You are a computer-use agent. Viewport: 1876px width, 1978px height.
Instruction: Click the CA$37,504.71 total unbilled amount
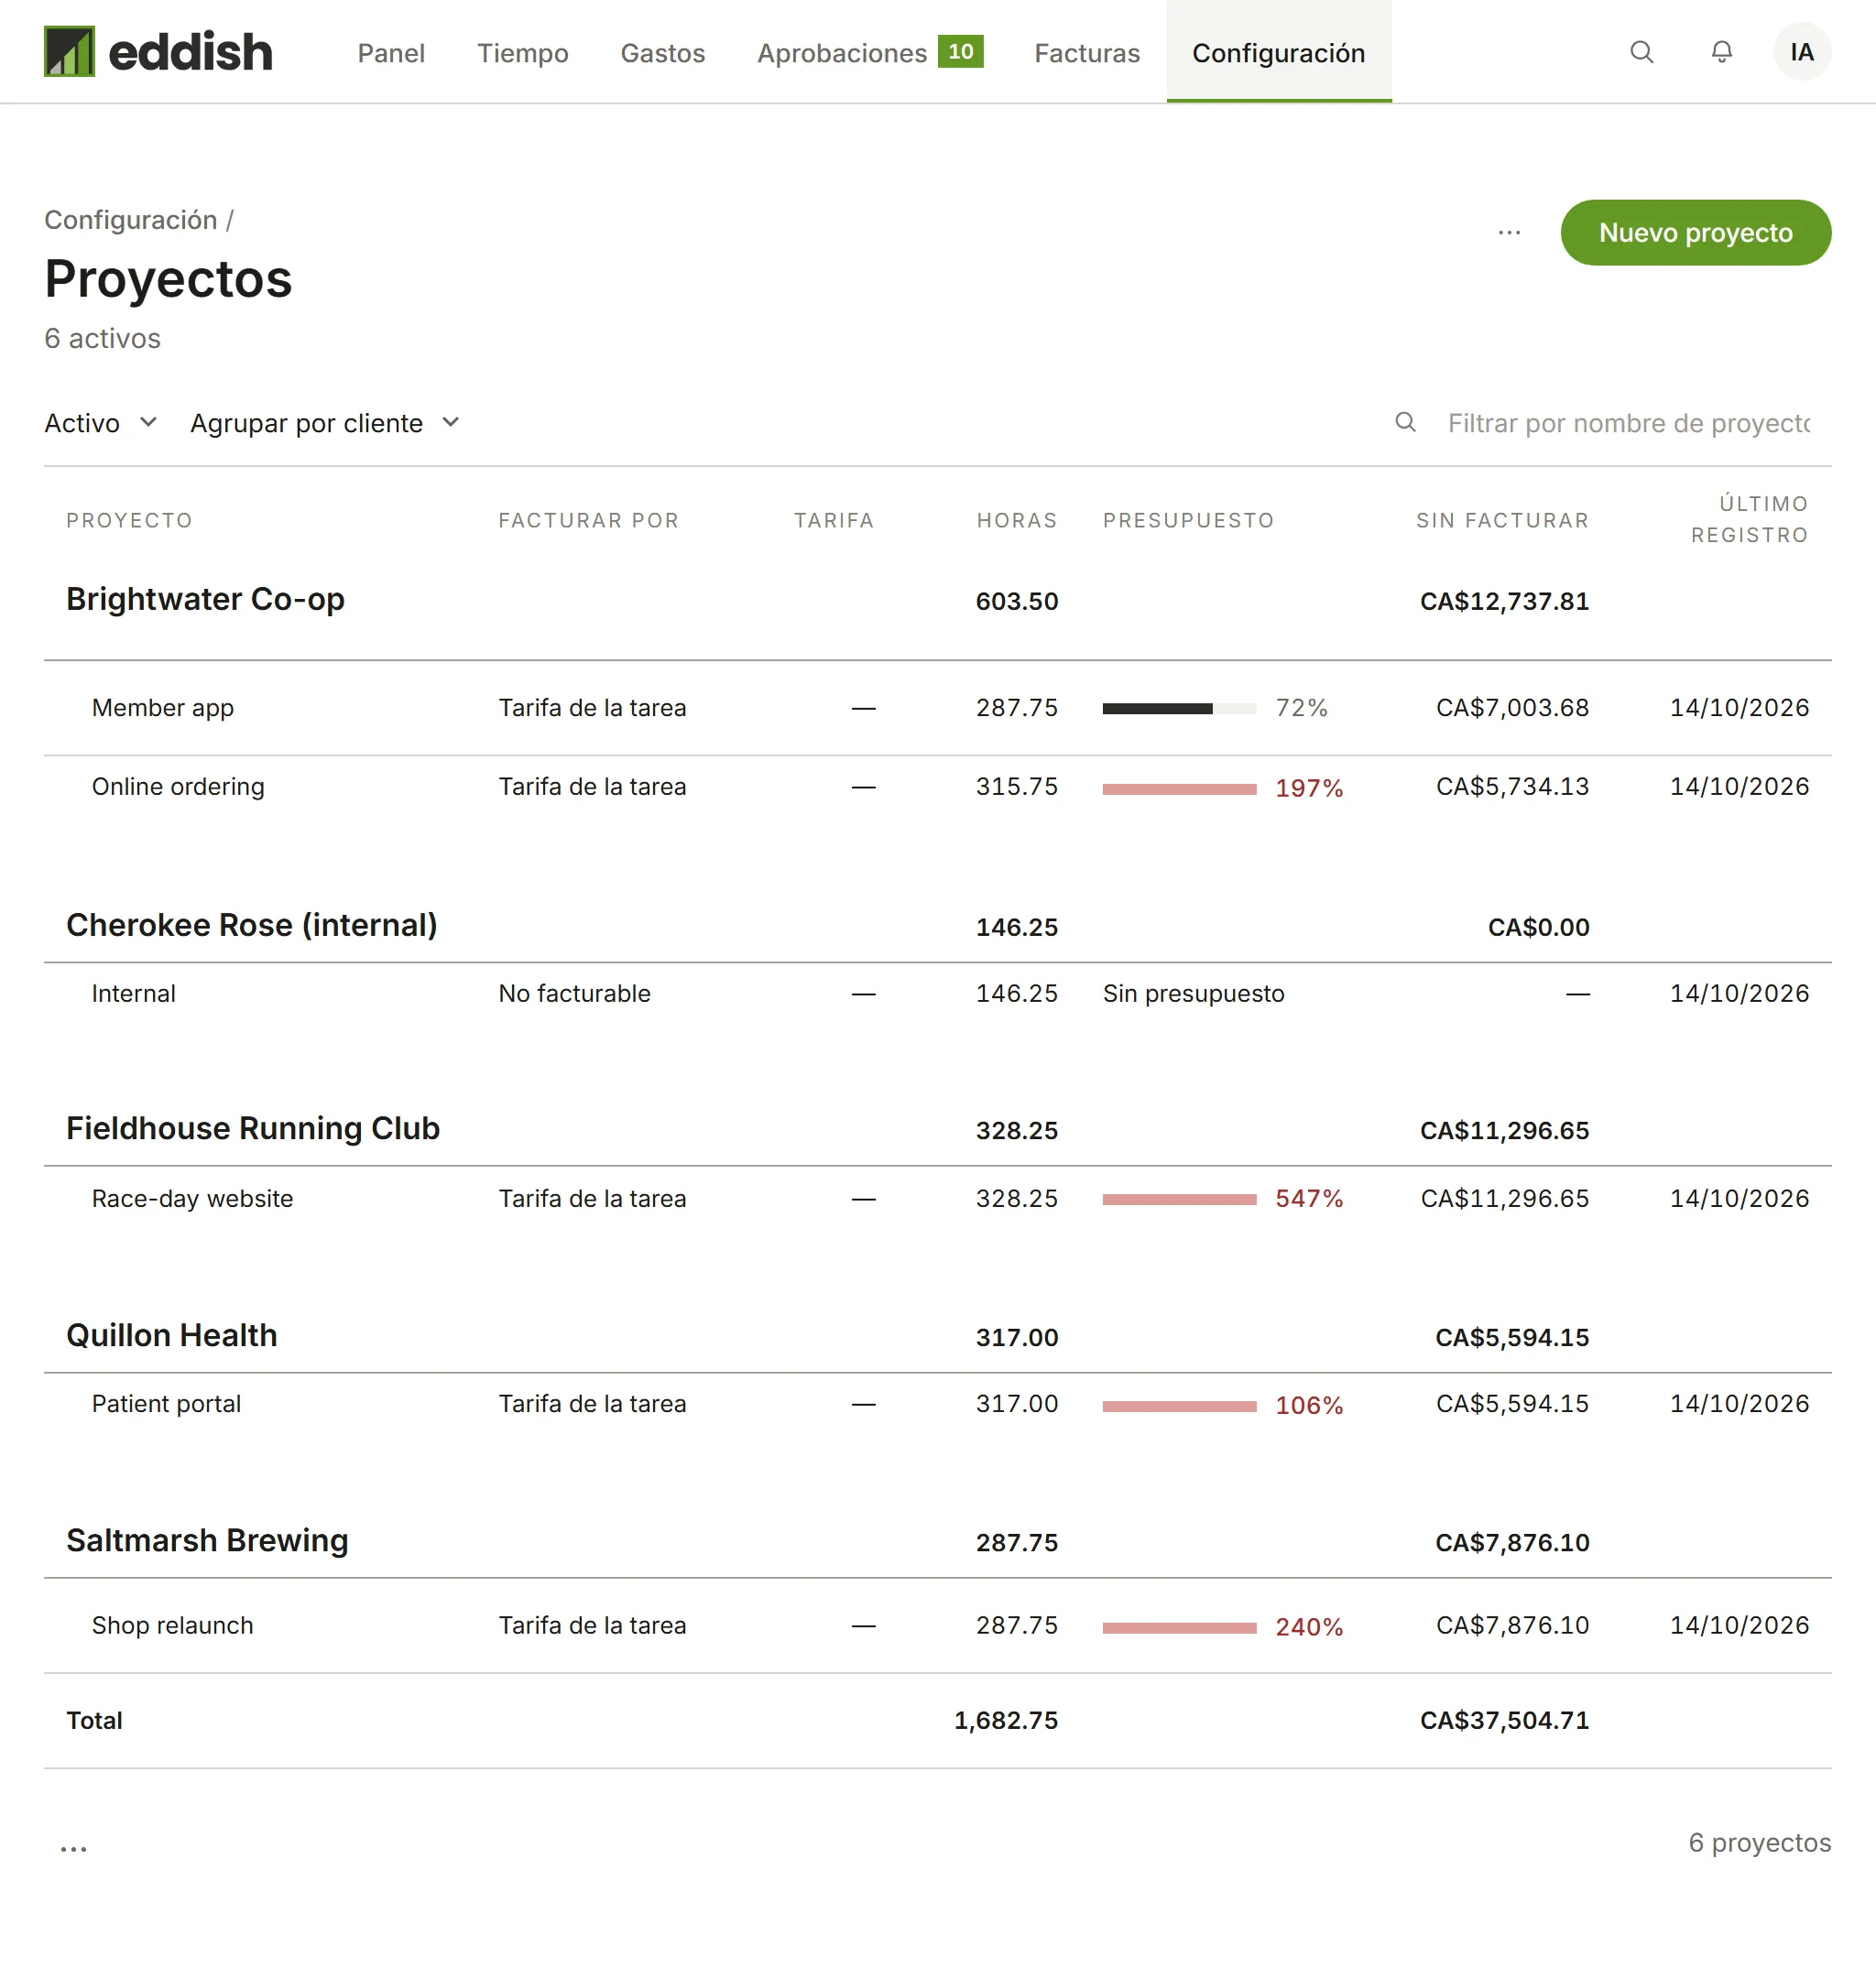click(x=1504, y=1720)
